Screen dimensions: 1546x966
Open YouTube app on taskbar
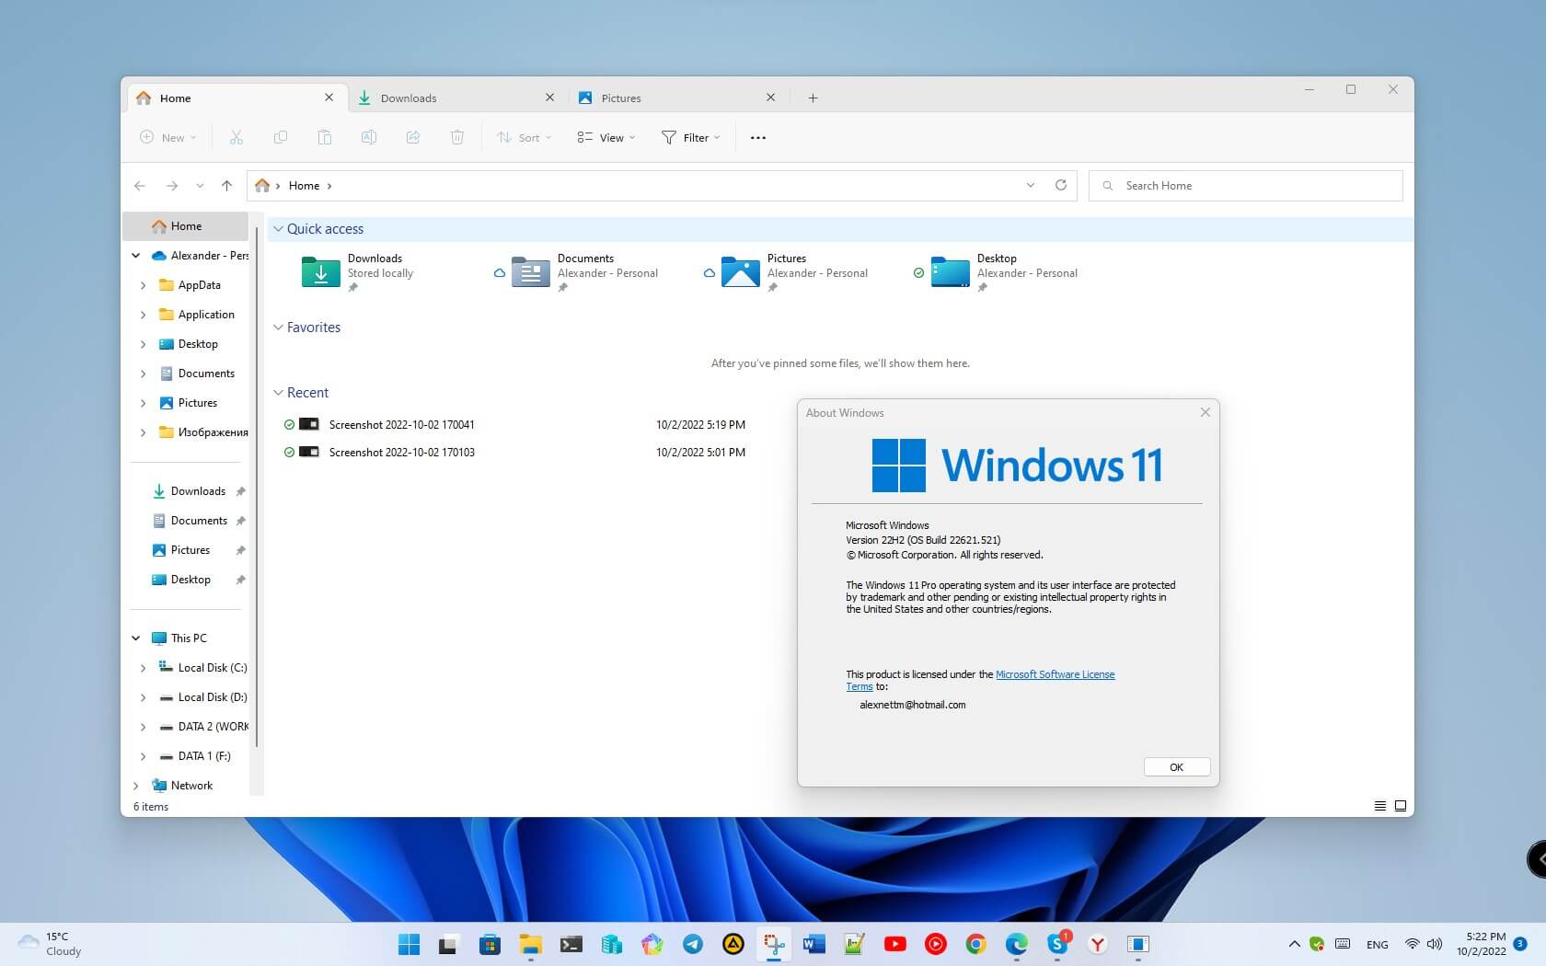coord(895,944)
